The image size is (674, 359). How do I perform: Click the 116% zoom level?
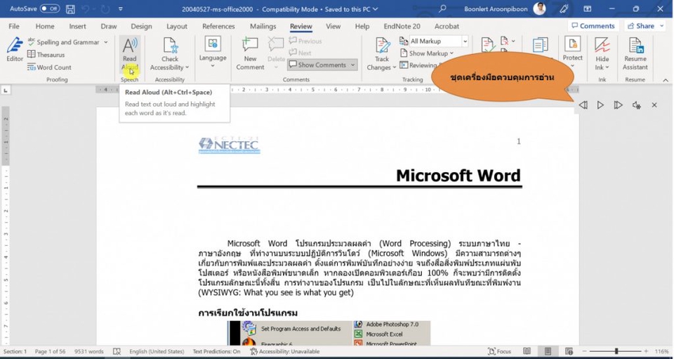point(661,351)
